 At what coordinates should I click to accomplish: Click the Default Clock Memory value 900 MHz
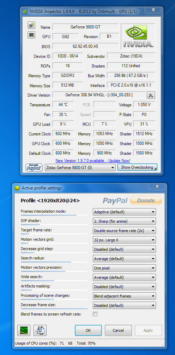pos(105,153)
